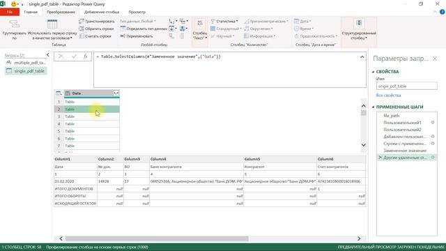Click Use First Row as Headers table icon

(52, 24)
